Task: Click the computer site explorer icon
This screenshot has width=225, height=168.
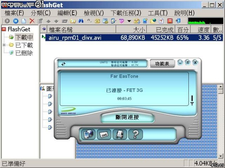Action: (145, 21)
